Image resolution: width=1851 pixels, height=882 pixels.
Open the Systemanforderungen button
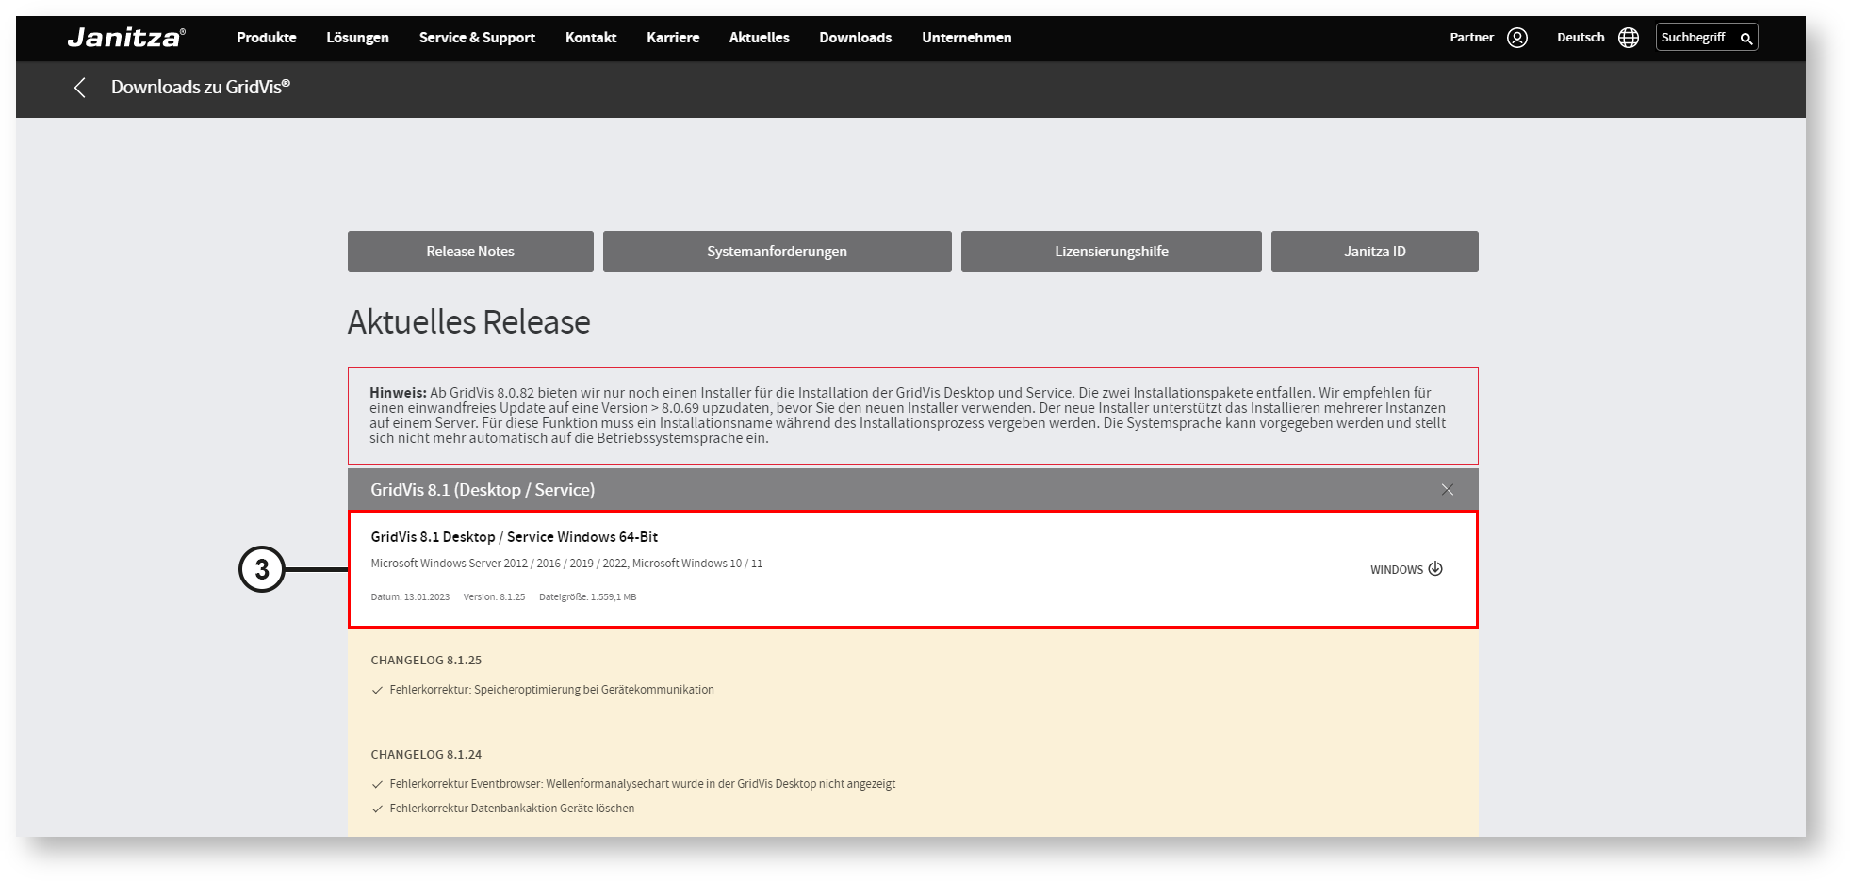777,252
